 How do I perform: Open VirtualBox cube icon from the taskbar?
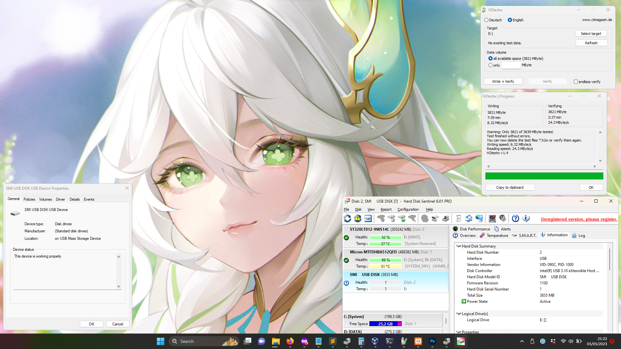click(375, 341)
